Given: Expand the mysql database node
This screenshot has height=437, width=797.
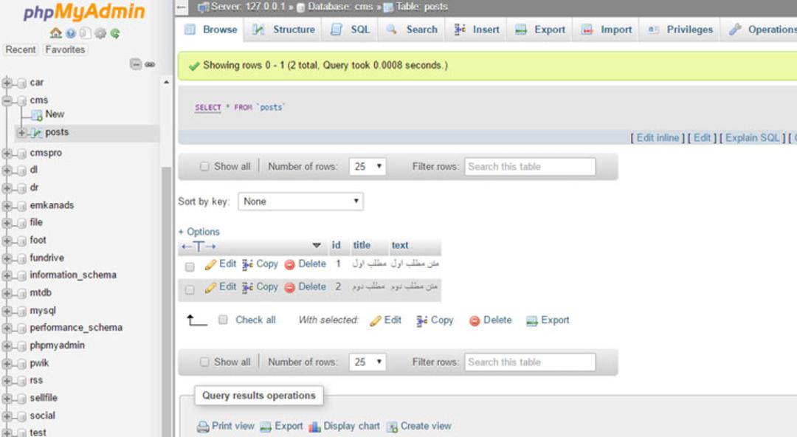Looking at the screenshot, I should pos(7,310).
